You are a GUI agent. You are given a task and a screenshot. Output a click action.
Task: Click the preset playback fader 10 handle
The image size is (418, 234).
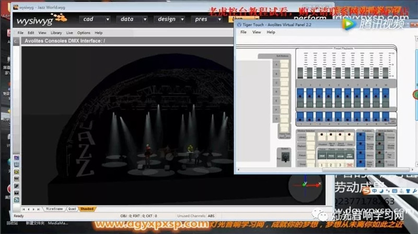tap(386, 73)
